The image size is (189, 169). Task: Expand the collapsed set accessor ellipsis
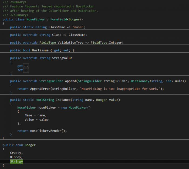click(x=26, y=70)
